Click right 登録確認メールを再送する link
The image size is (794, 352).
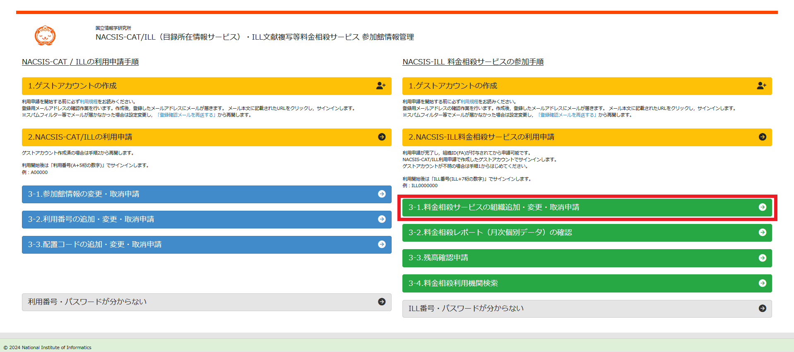(567, 115)
